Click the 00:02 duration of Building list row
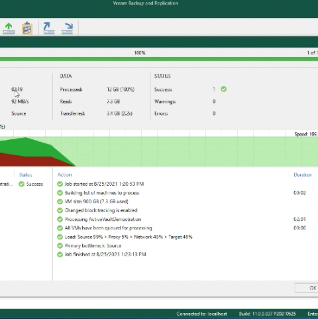The height and width of the screenshot is (319, 318). click(x=299, y=193)
